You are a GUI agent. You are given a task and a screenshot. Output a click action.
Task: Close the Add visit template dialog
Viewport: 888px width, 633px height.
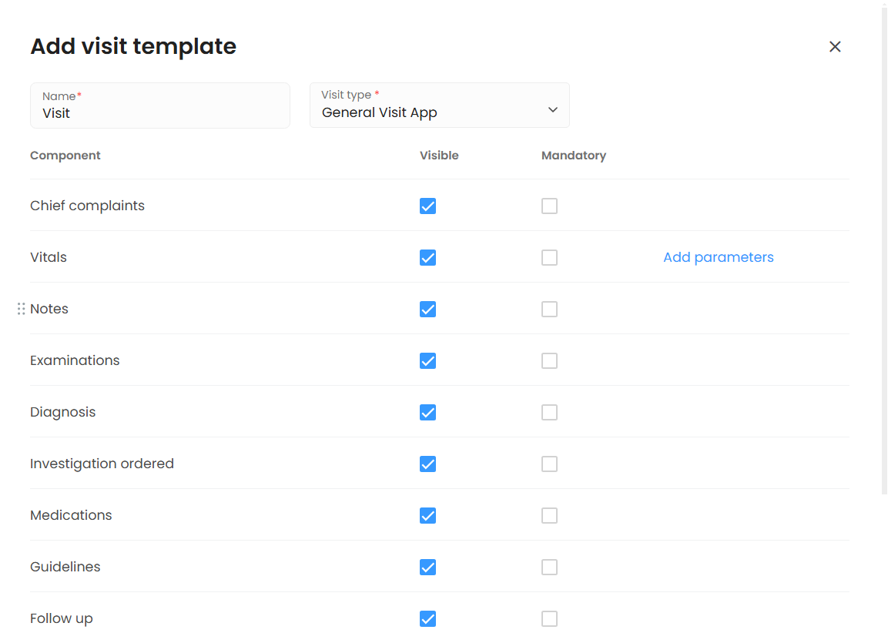click(x=835, y=47)
